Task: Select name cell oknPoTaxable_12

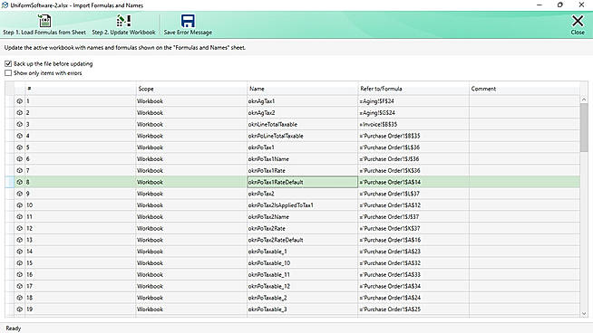Action: point(303,286)
